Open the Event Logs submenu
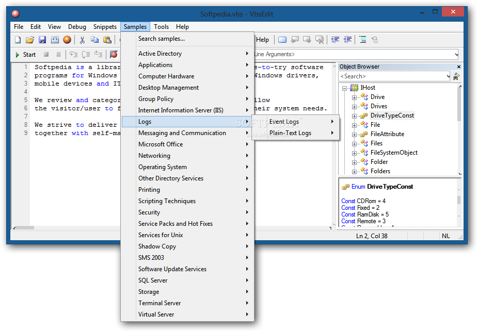 295,122
